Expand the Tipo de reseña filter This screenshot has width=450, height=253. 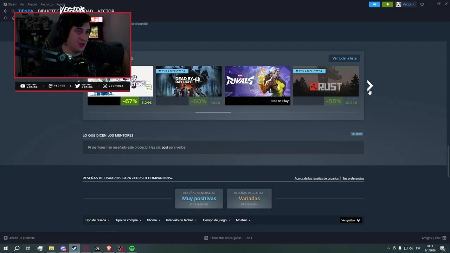pos(97,220)
